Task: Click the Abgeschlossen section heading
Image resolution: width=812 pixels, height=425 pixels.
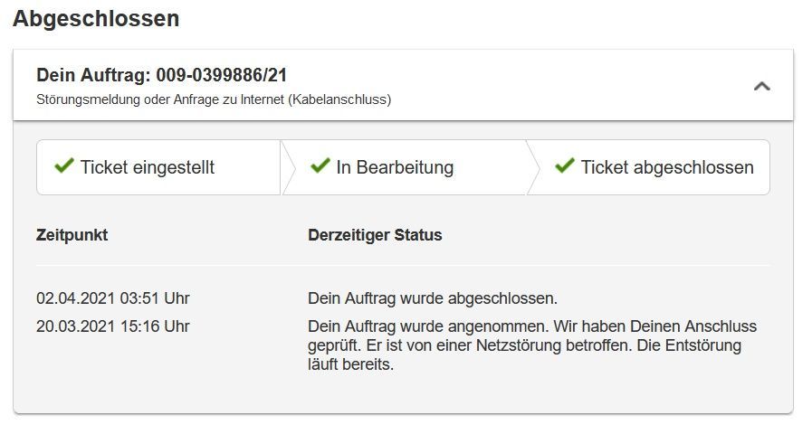Action: click(x=96, y=19)
